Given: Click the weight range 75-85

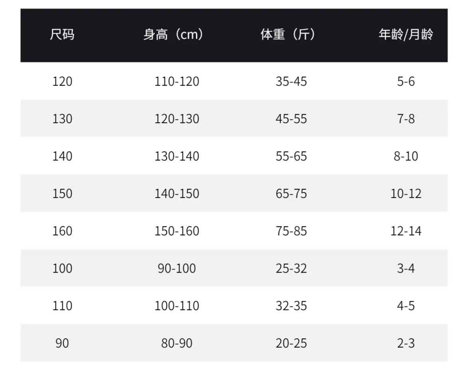Looking at the screenshot, I should (291, 231).
